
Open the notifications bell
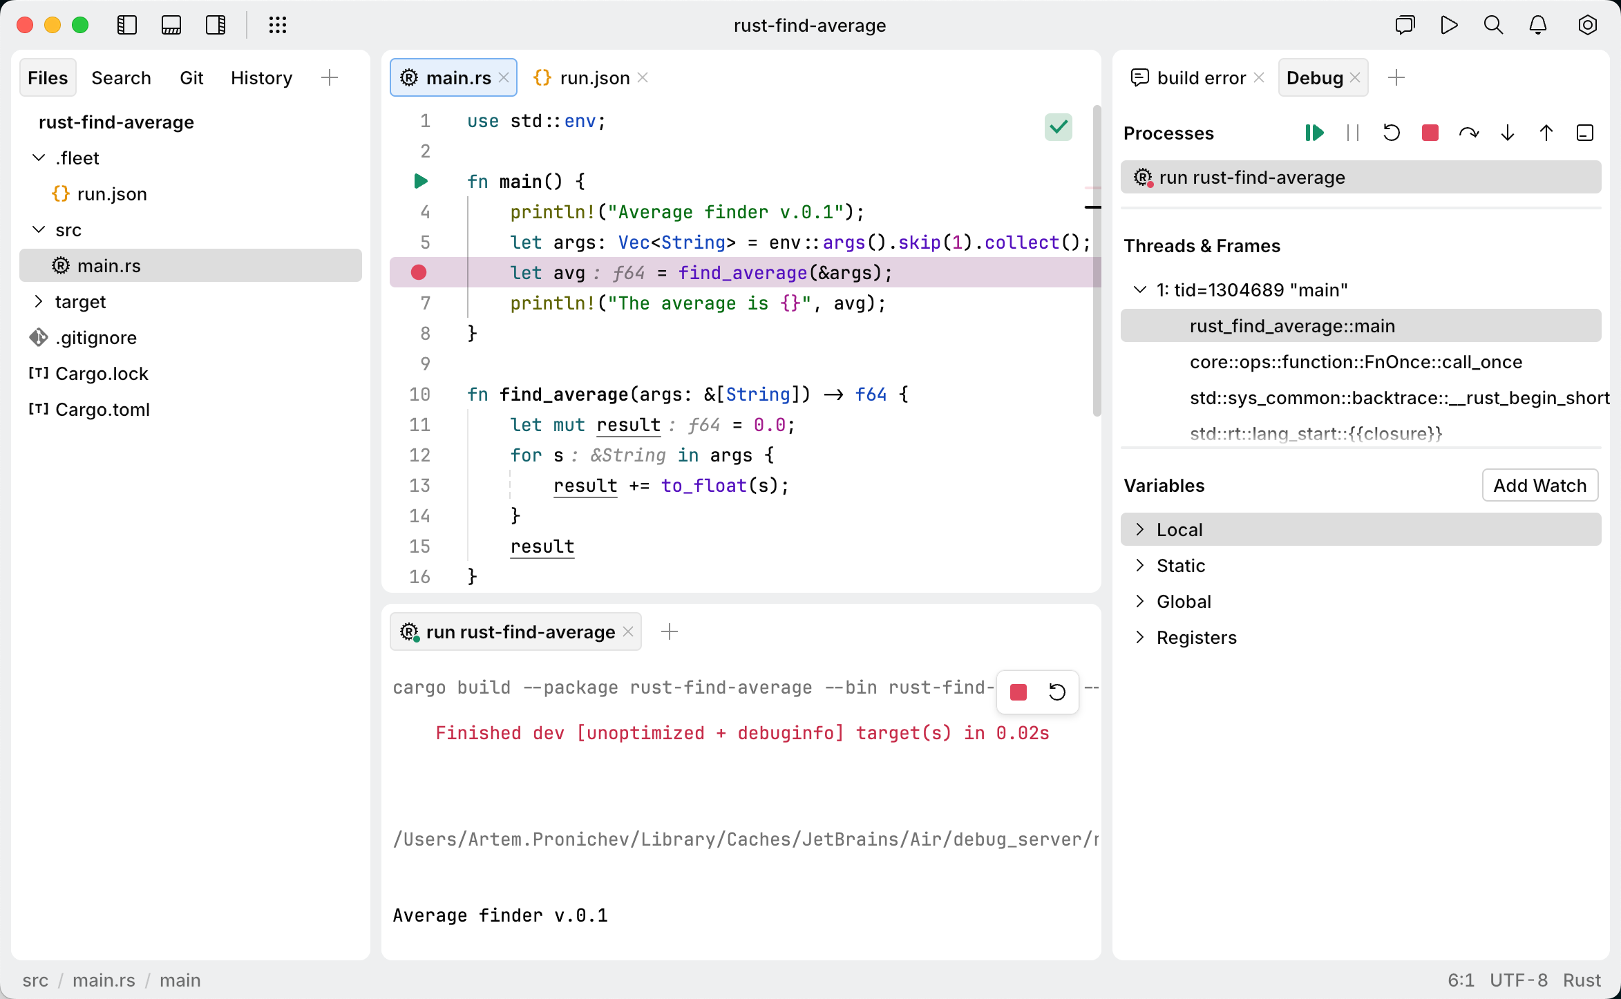(1537, 25)
